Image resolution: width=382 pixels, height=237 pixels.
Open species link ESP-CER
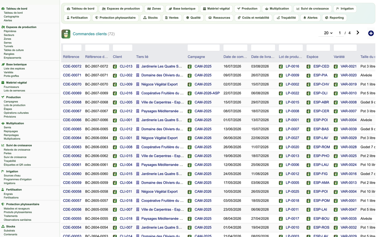(321, 111)
